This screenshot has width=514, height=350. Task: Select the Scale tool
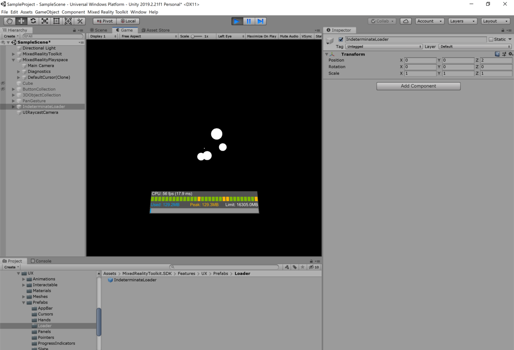[x=45, y=21]
